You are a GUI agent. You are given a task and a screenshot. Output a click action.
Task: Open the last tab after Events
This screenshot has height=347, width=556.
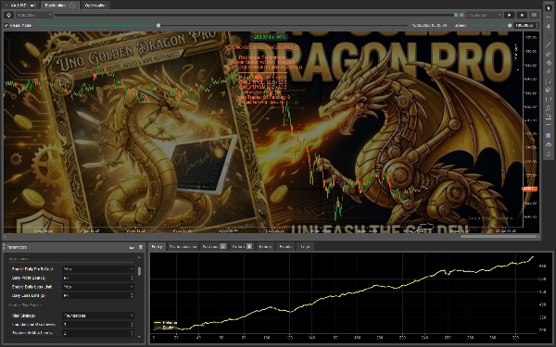point(305,246)
